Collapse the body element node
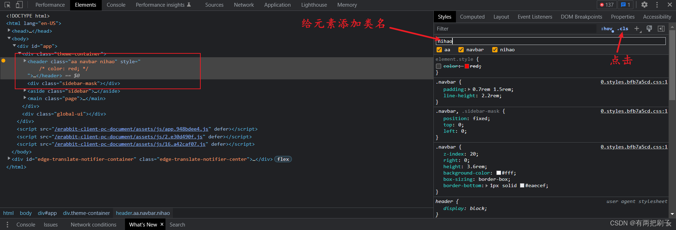The image size is (676, 230). (9, 39)
